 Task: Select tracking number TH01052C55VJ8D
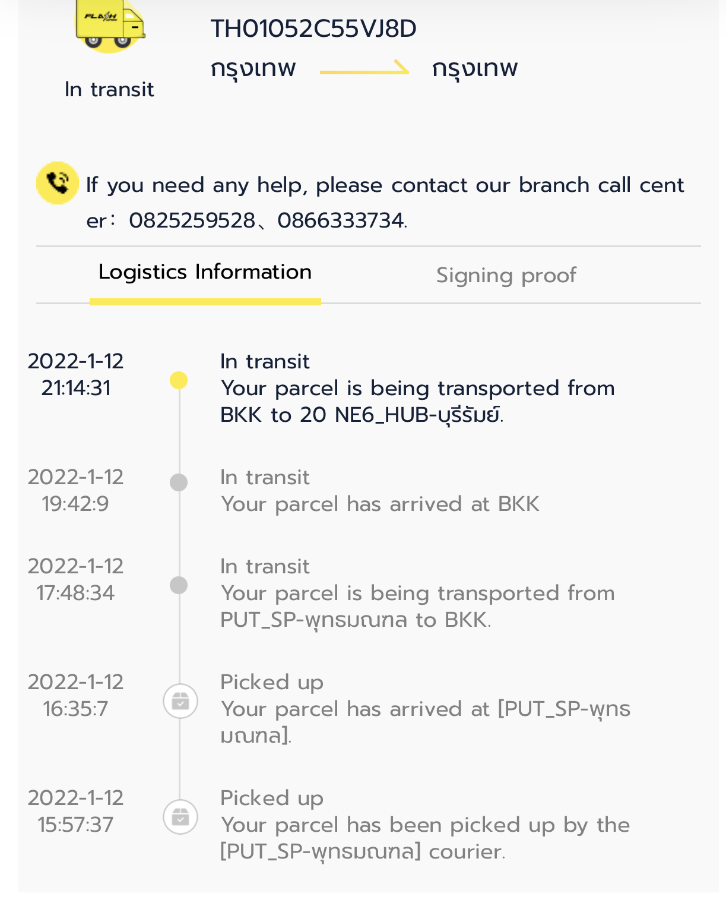pos(313,29)
